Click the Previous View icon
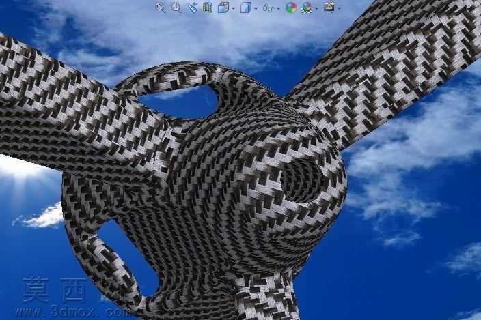481x320 pixels. (192, 8)
